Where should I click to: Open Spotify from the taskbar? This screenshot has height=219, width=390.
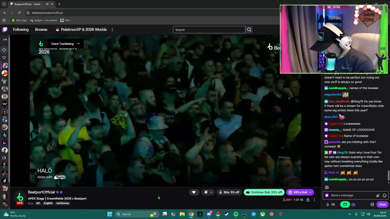click(x=236, y=214)
